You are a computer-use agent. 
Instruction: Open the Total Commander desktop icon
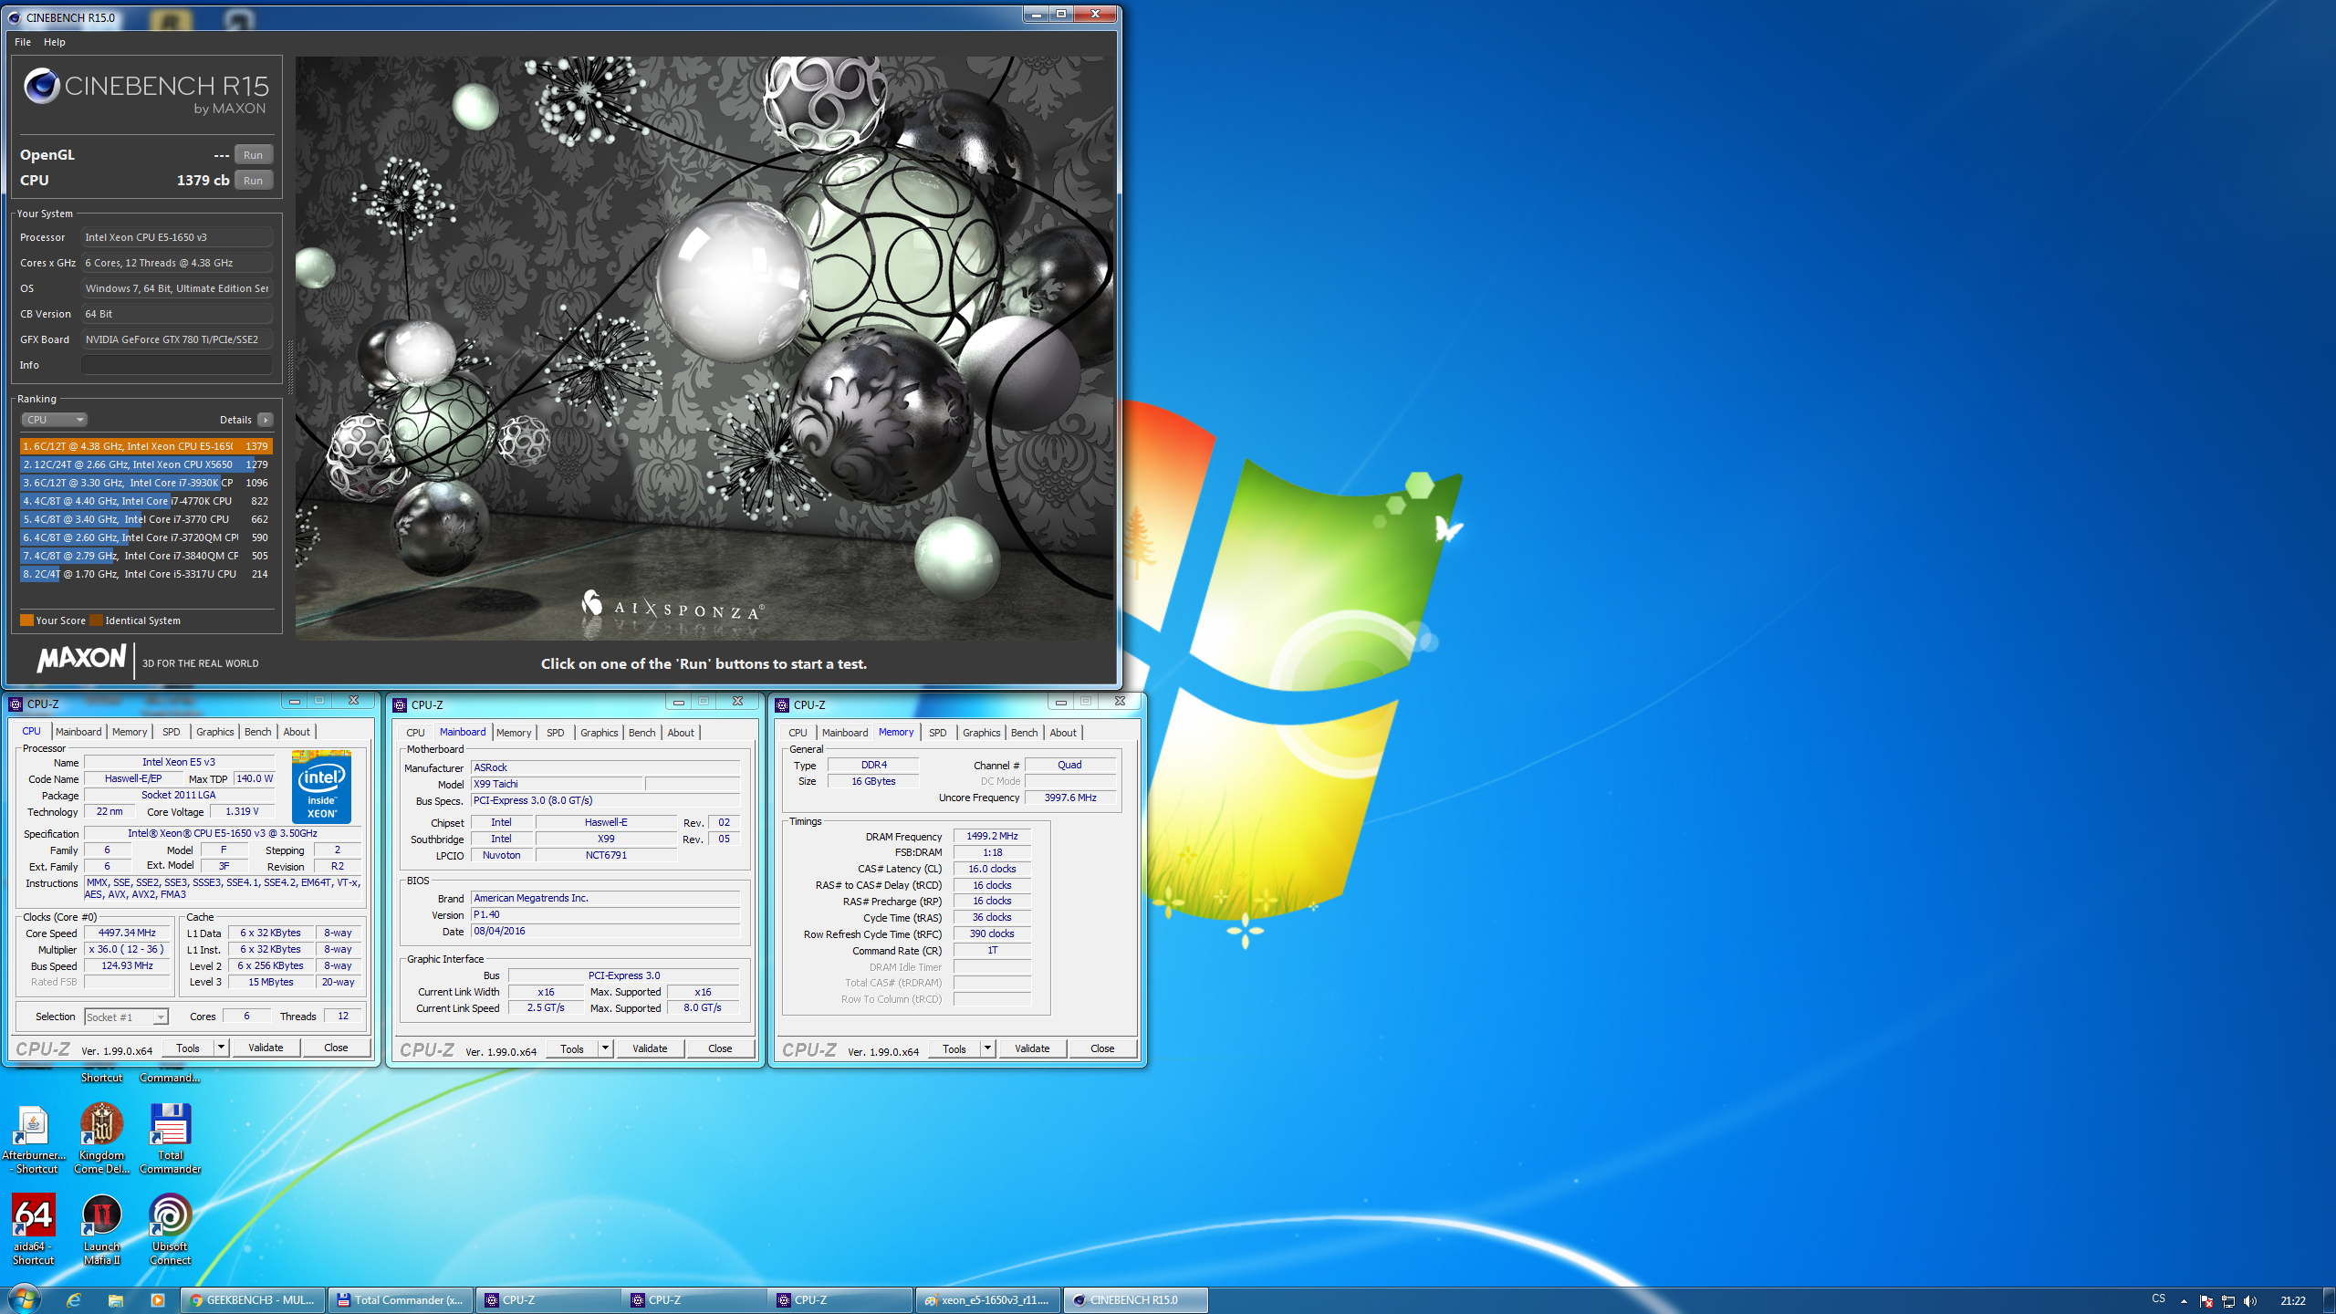point(171,1137)
